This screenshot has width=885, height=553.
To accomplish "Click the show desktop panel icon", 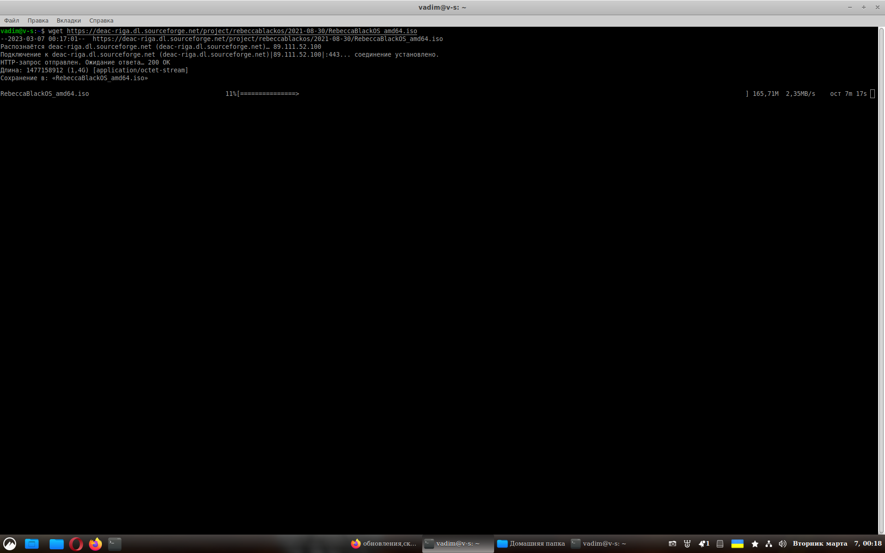I will pos(32,544).
